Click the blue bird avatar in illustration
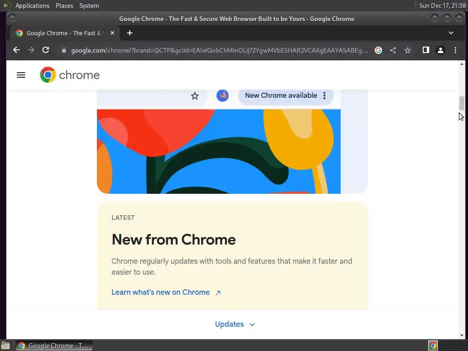 (x=223, y=96)
